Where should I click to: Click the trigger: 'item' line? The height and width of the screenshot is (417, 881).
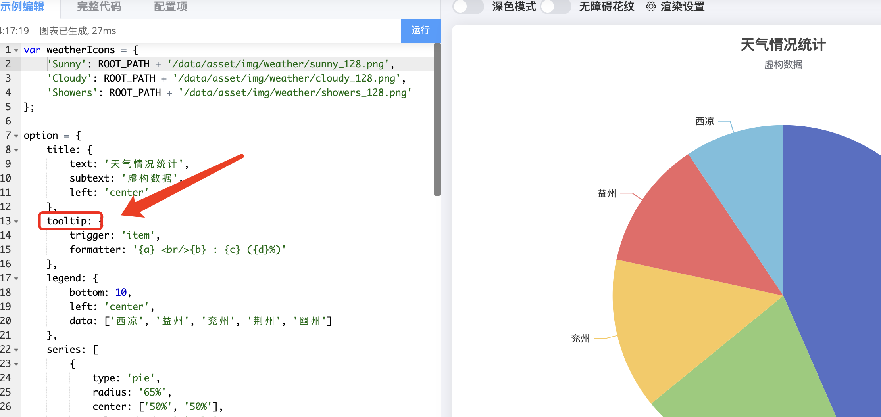coord(115,235)
